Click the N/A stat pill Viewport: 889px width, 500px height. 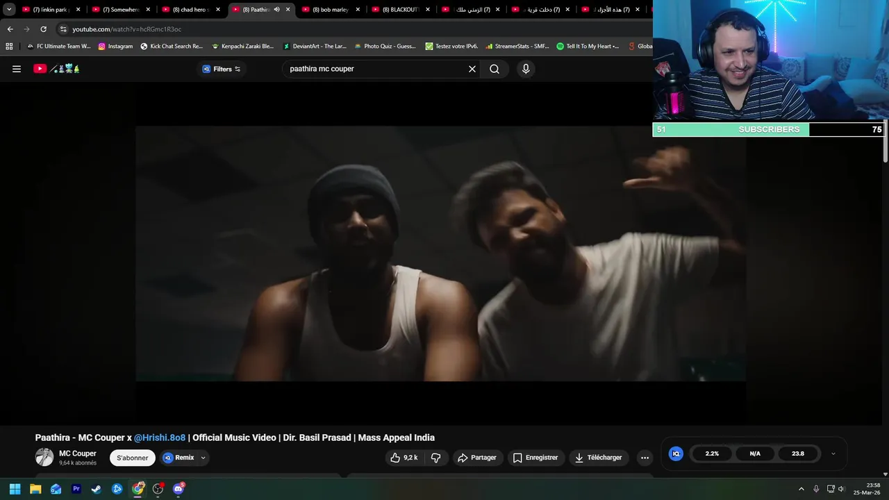755,453
